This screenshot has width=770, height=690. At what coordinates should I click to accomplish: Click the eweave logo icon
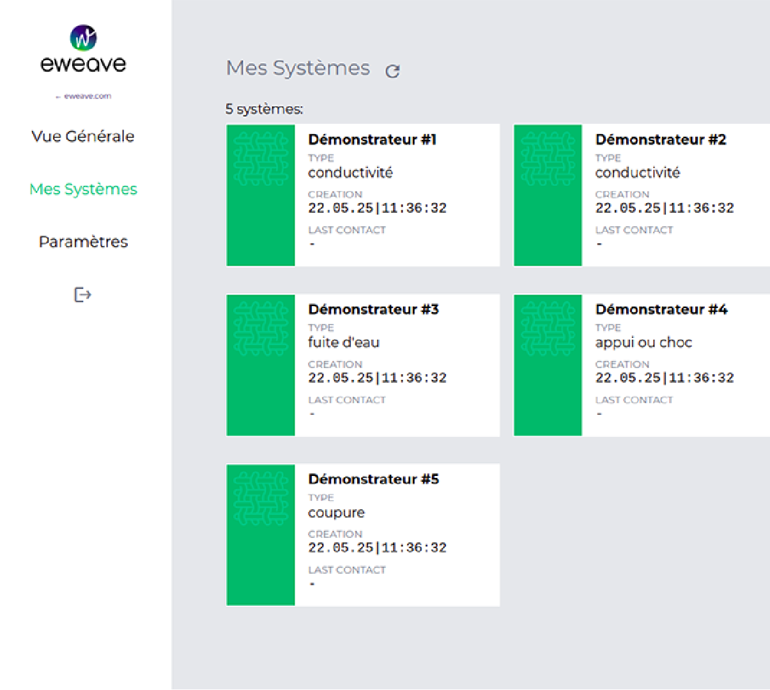[x=83, y=38]
